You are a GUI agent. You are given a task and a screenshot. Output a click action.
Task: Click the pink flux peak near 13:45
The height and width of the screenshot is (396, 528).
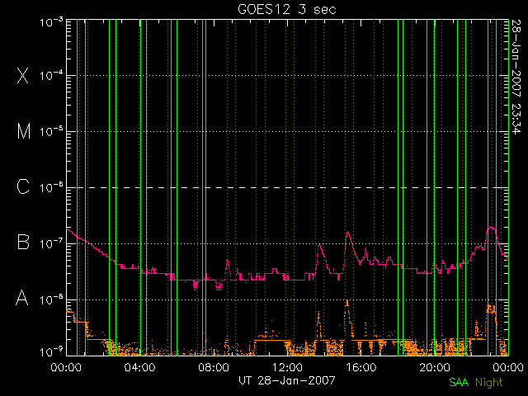point(319,245)
